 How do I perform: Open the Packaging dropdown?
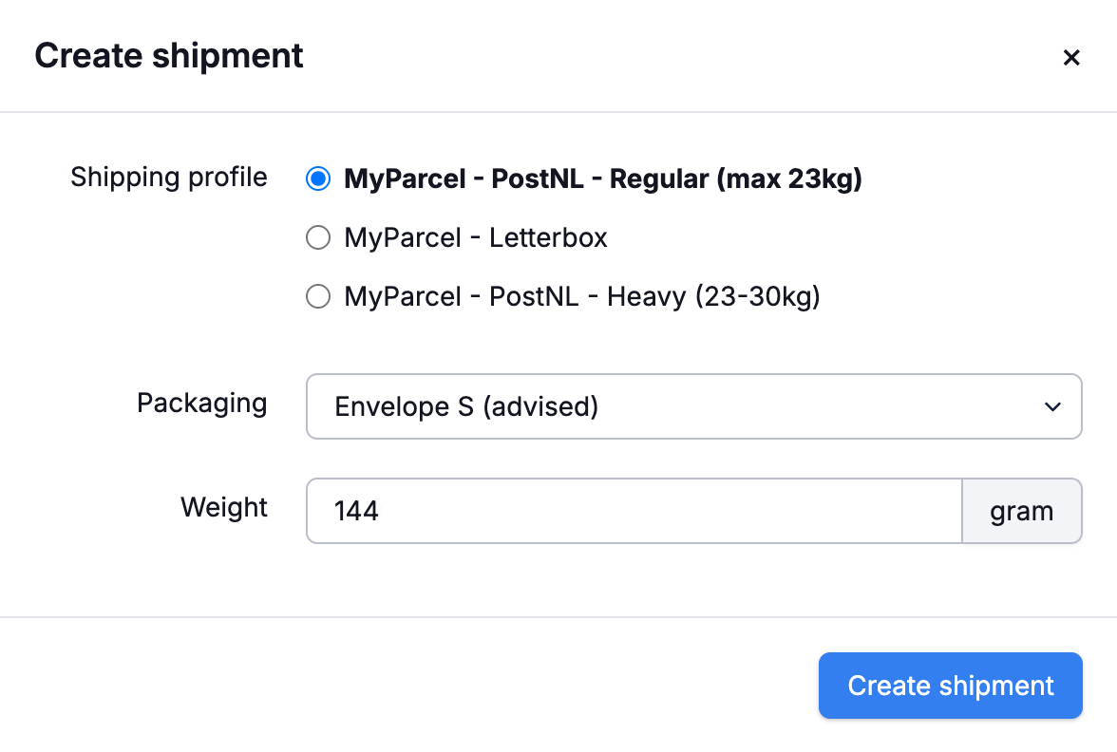pyautogui.click(x=693, y=406)
